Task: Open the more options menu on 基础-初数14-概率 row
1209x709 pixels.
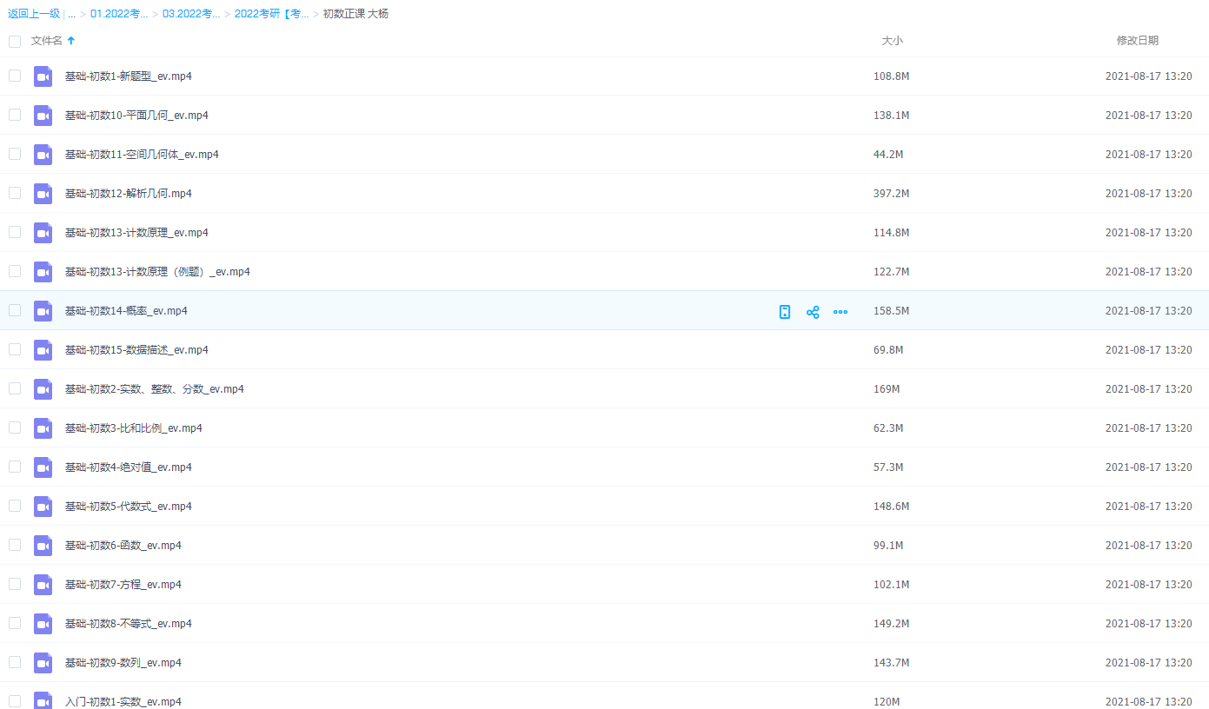Action: pos(840,312)
